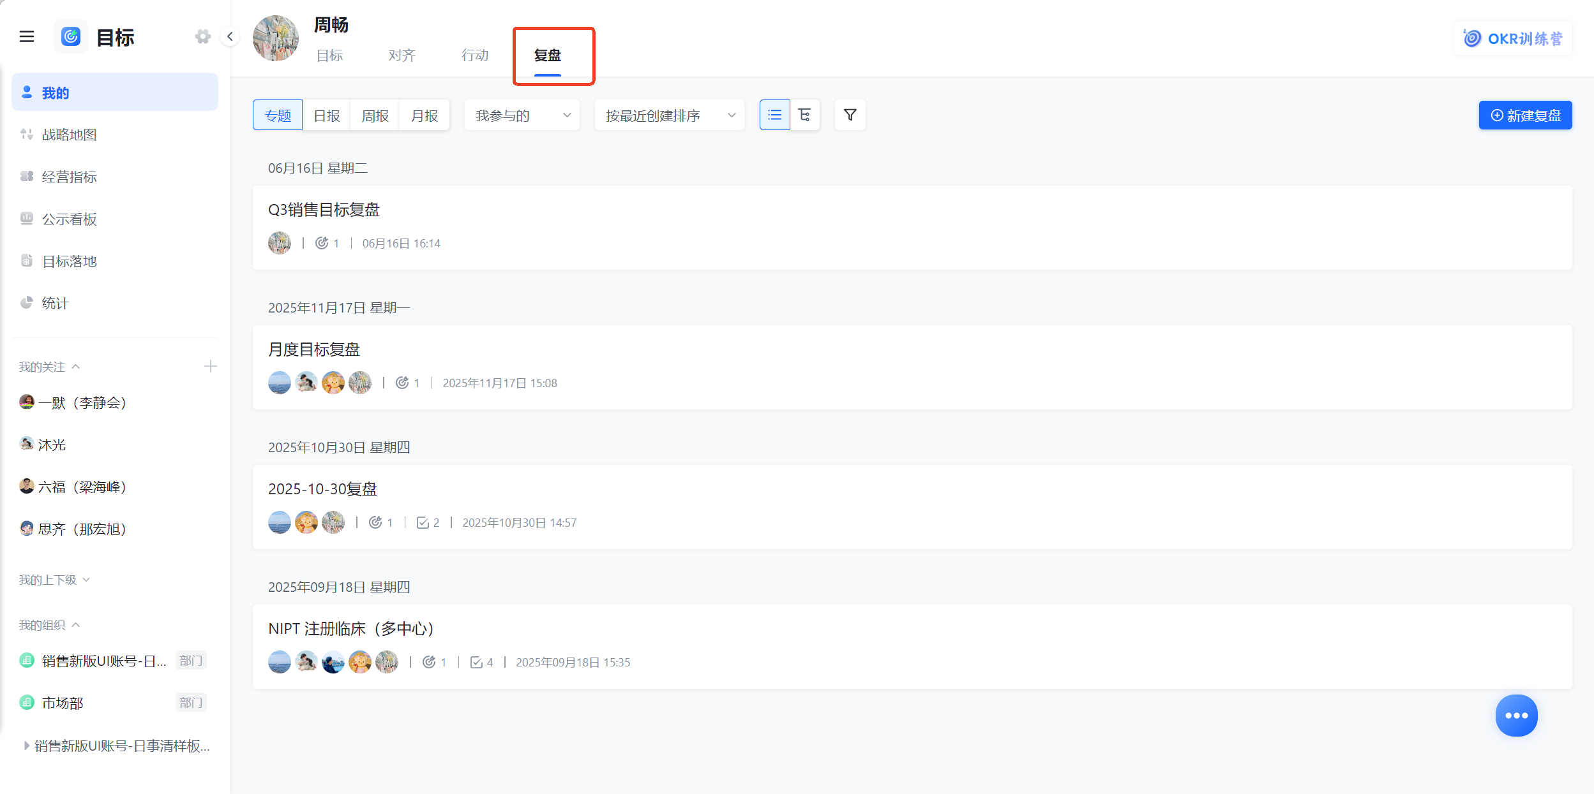The height and width of the screenshot is (794, 1594).
Task: Open the hamburger menu icon
Action: coord(27,37)
